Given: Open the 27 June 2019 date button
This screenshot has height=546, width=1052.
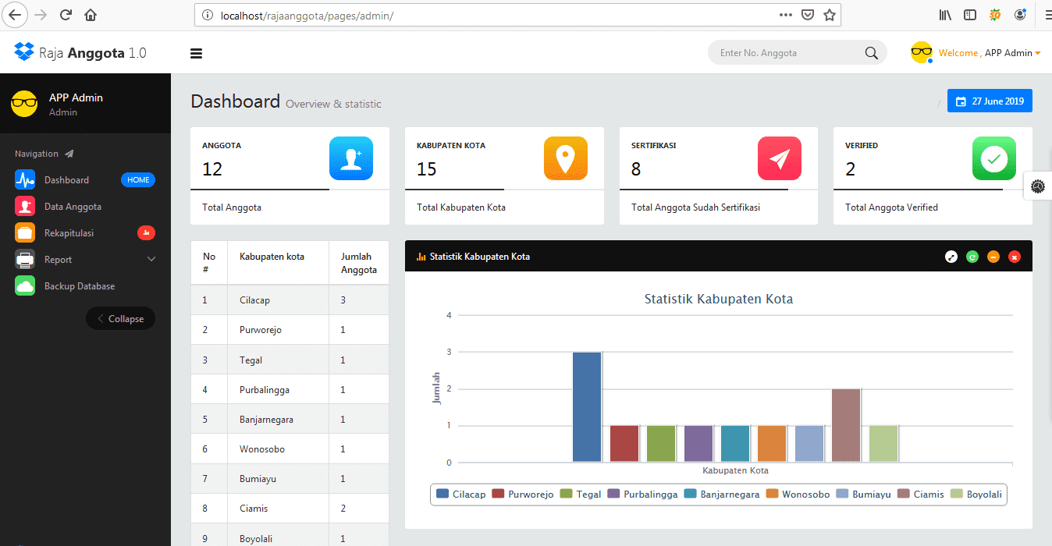Looking at the screenshot, I should tap(990, 101).
